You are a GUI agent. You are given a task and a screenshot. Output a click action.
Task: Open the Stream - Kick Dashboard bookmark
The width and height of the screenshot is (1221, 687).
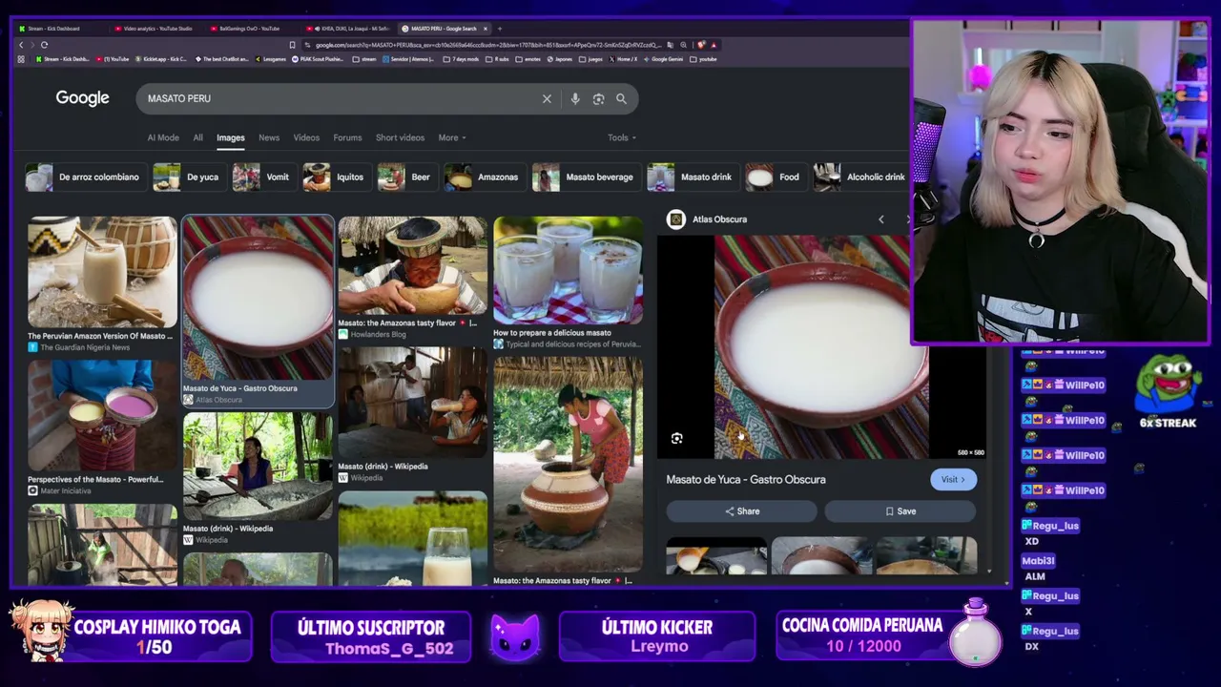(x=62, y=59)
